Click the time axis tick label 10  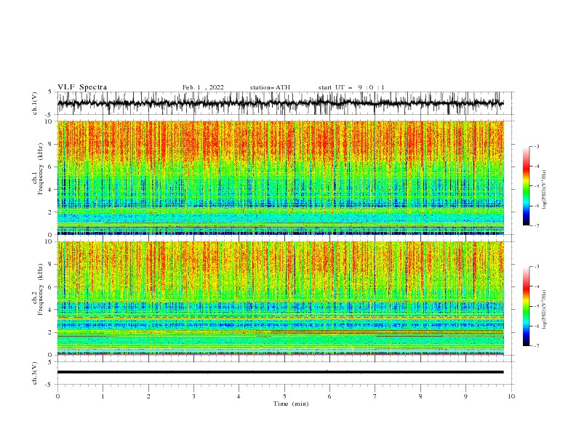coord(511,396)
